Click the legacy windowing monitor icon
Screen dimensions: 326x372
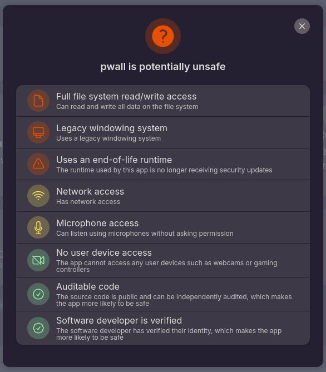(38, 132)
